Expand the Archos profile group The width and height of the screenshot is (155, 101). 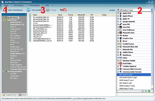point(118,35)
